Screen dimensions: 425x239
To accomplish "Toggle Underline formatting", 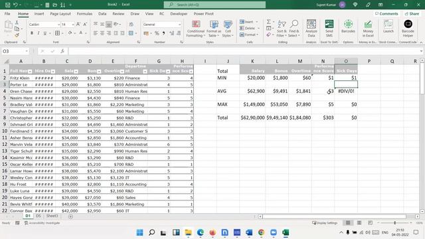I will [44, 33].
